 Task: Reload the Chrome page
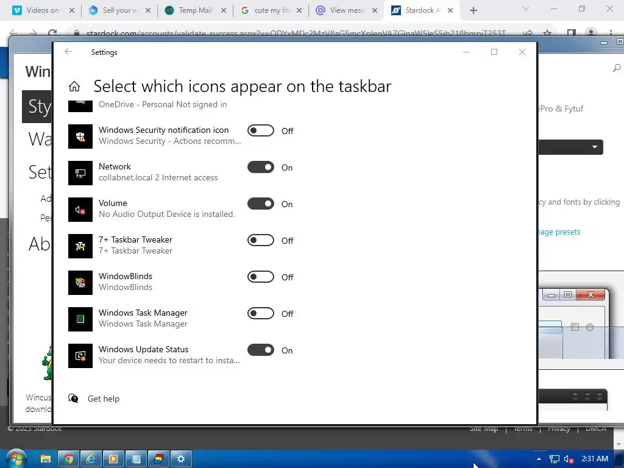point(52,33)
